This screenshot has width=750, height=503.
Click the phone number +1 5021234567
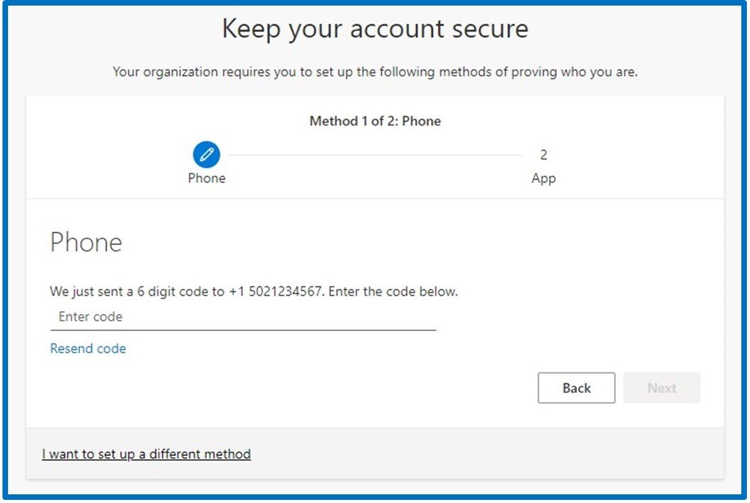coord(276,291)
